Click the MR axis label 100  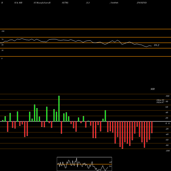click(168, 96)
